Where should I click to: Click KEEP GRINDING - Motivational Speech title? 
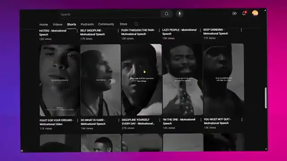(216, 32)
